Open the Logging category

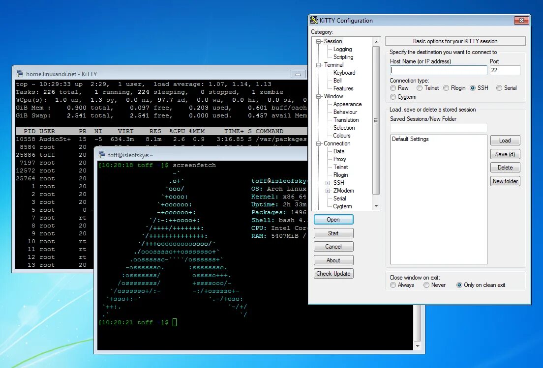[x=342, y=49]
